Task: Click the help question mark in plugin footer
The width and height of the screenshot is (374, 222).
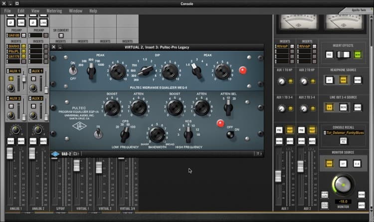Action: point(258,154)
